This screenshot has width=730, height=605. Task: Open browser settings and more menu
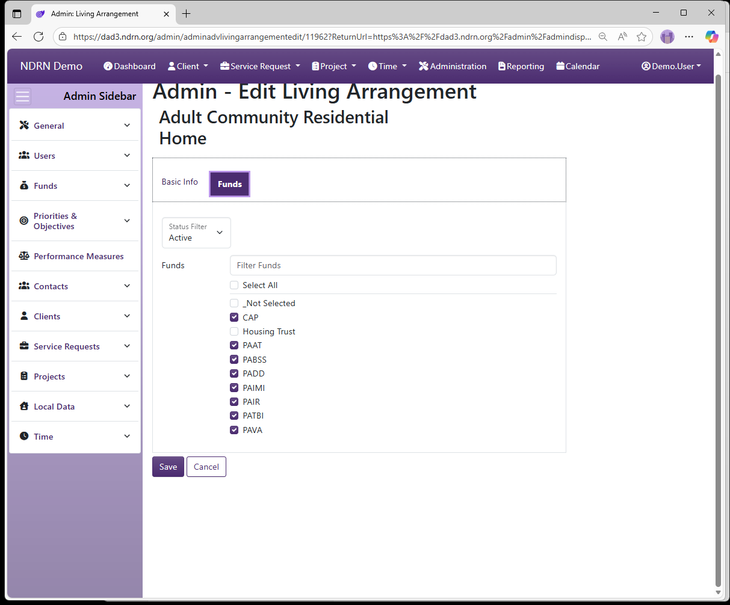click(x=689, y=37)
